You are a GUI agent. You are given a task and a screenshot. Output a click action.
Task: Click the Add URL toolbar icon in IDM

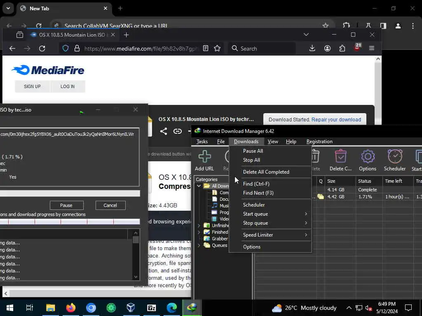coord(204,160)
